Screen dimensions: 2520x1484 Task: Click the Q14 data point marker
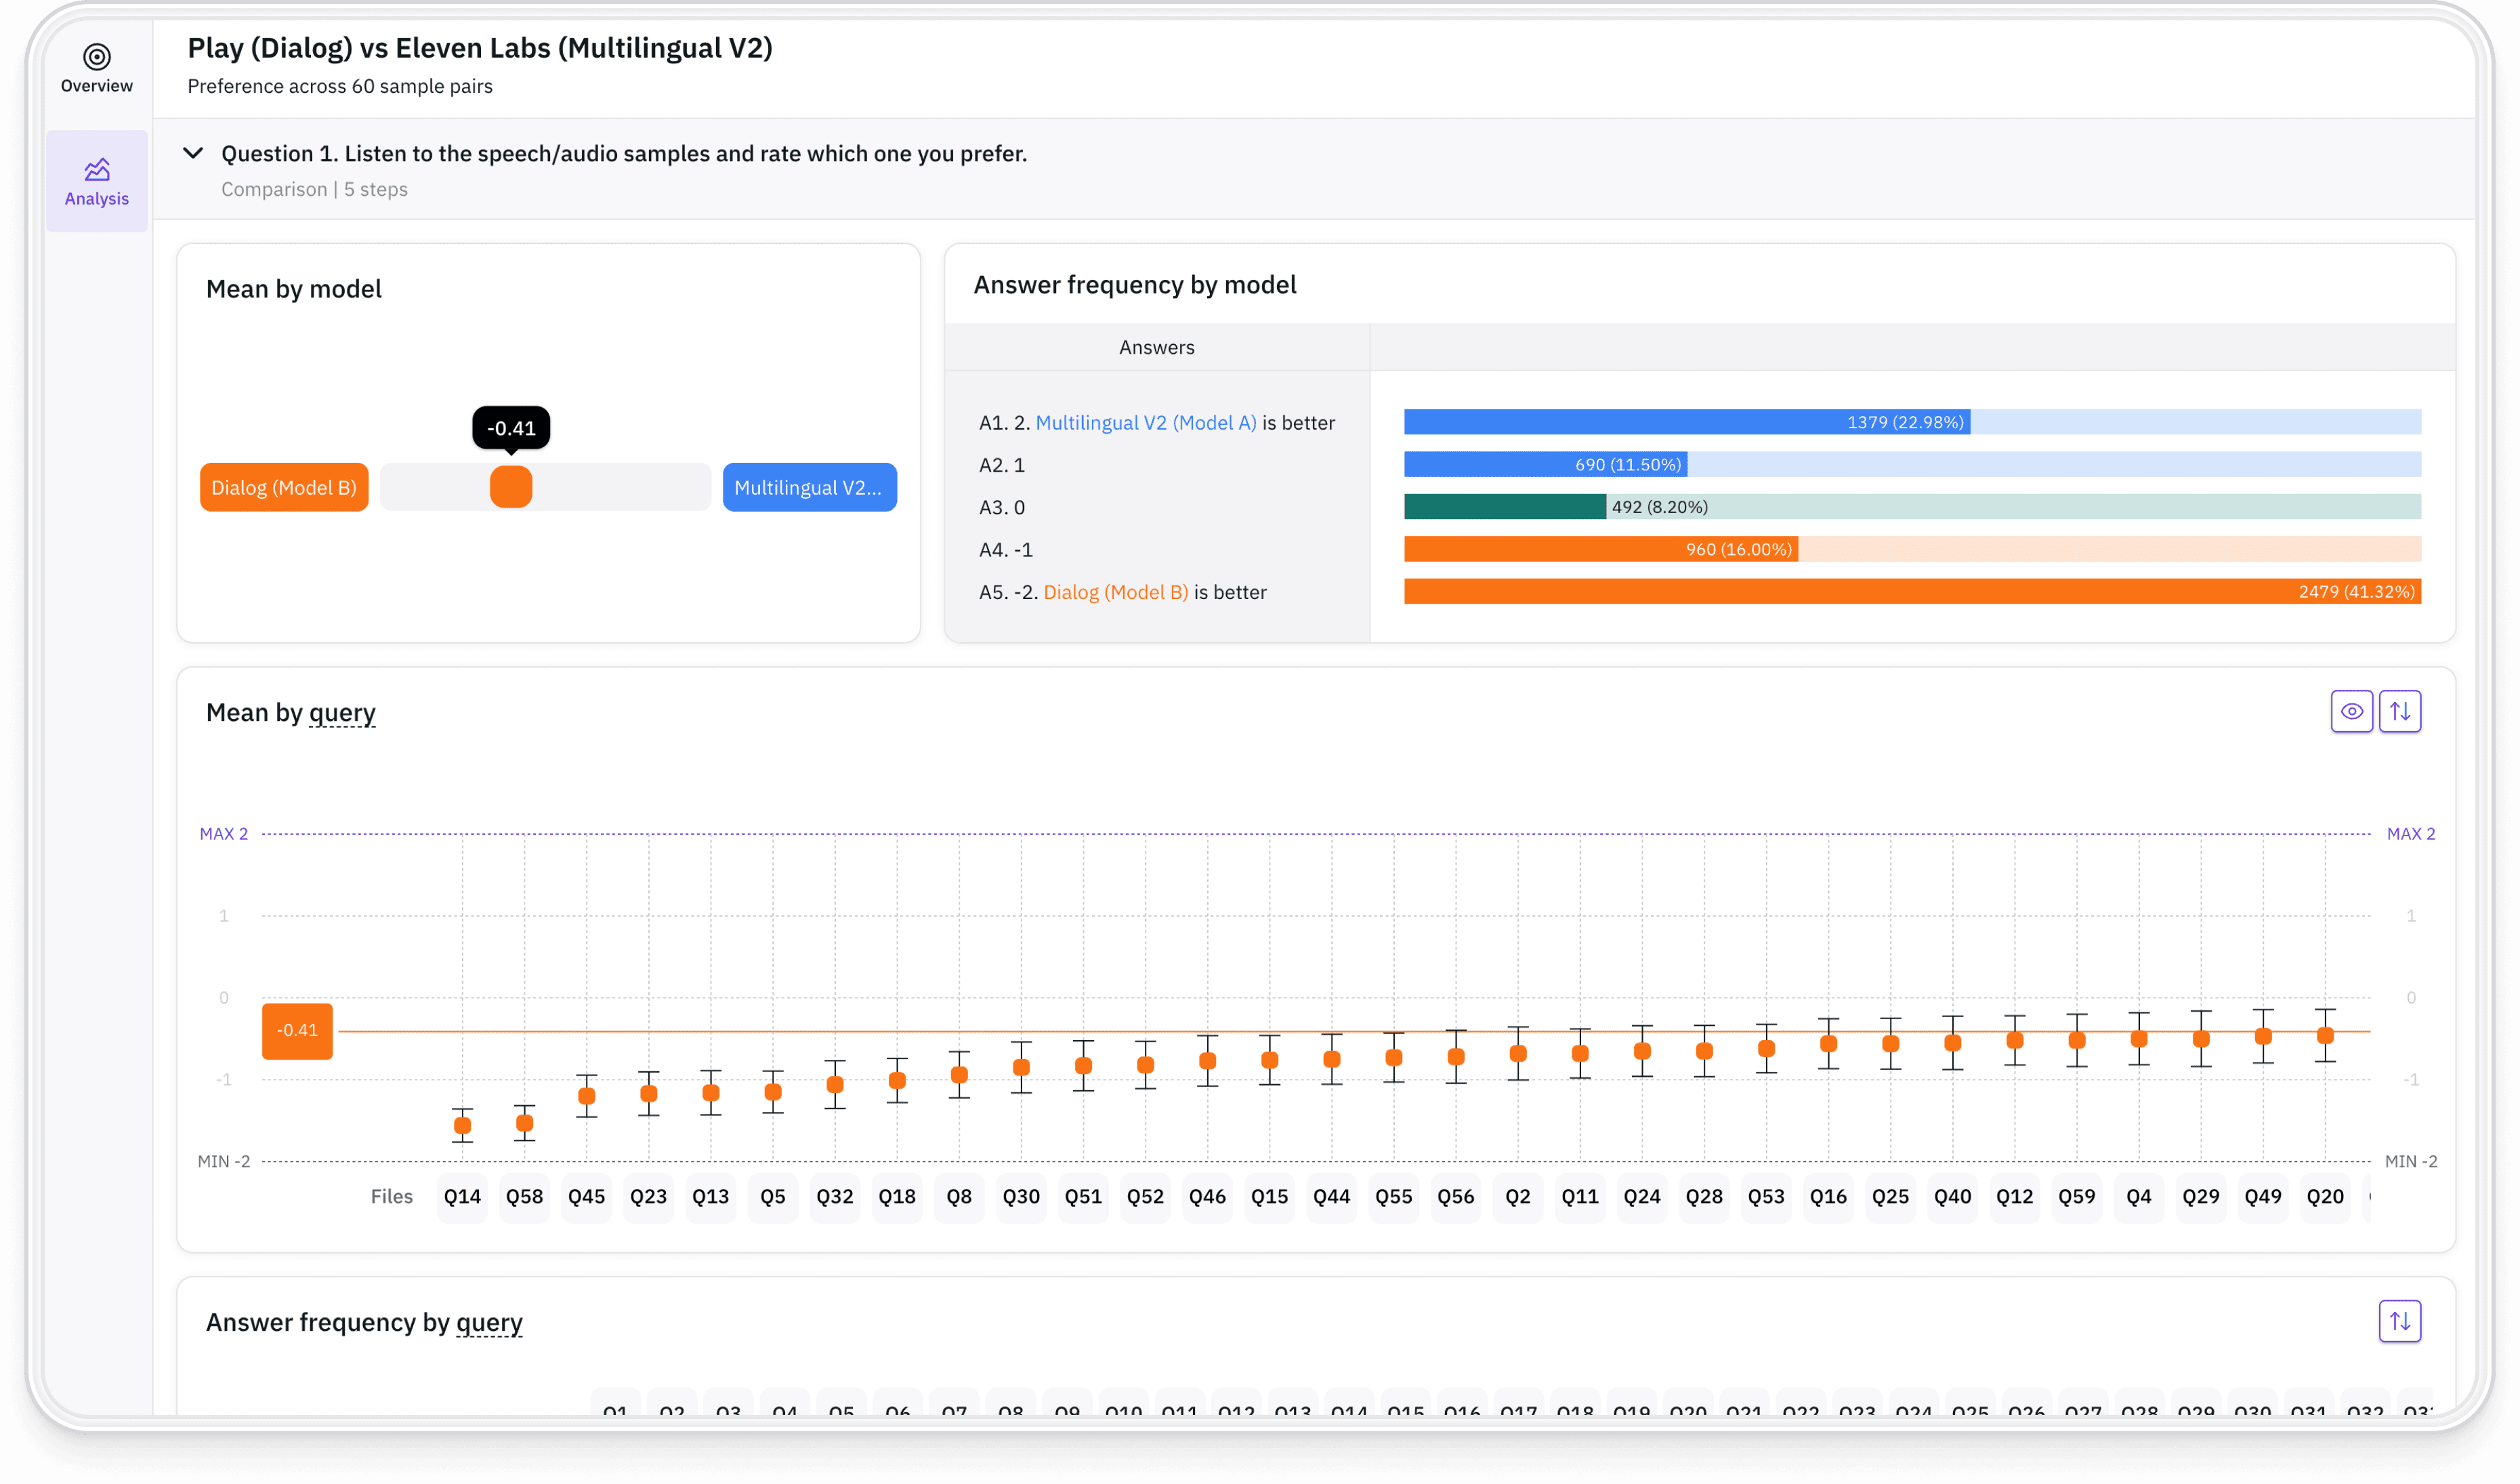pyautogui.click(x=462, y=1125)
